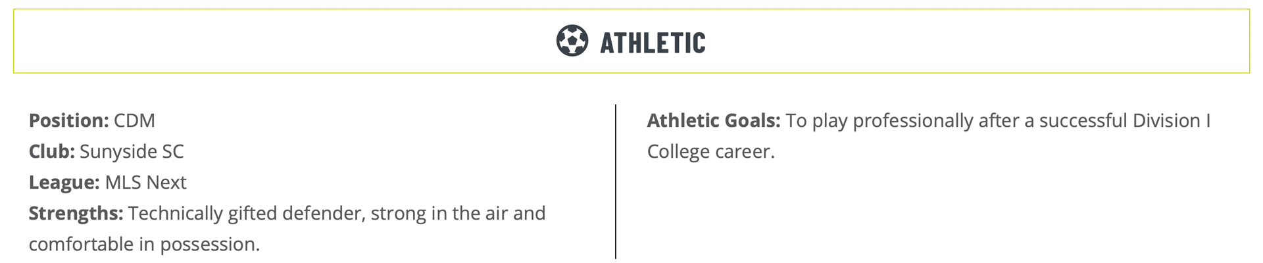Click the Club label

(x=52, y=152)
